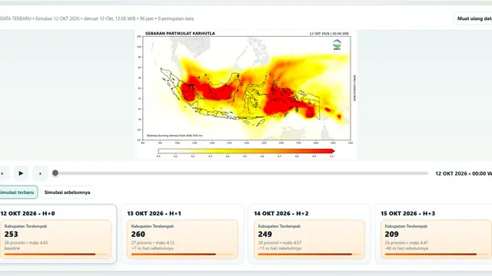Image resolution: width=492 pixels, height=276 pixels.
Task: Click the '12 OKT 2026 • 00:00' time label
Action: pos(464,173)
